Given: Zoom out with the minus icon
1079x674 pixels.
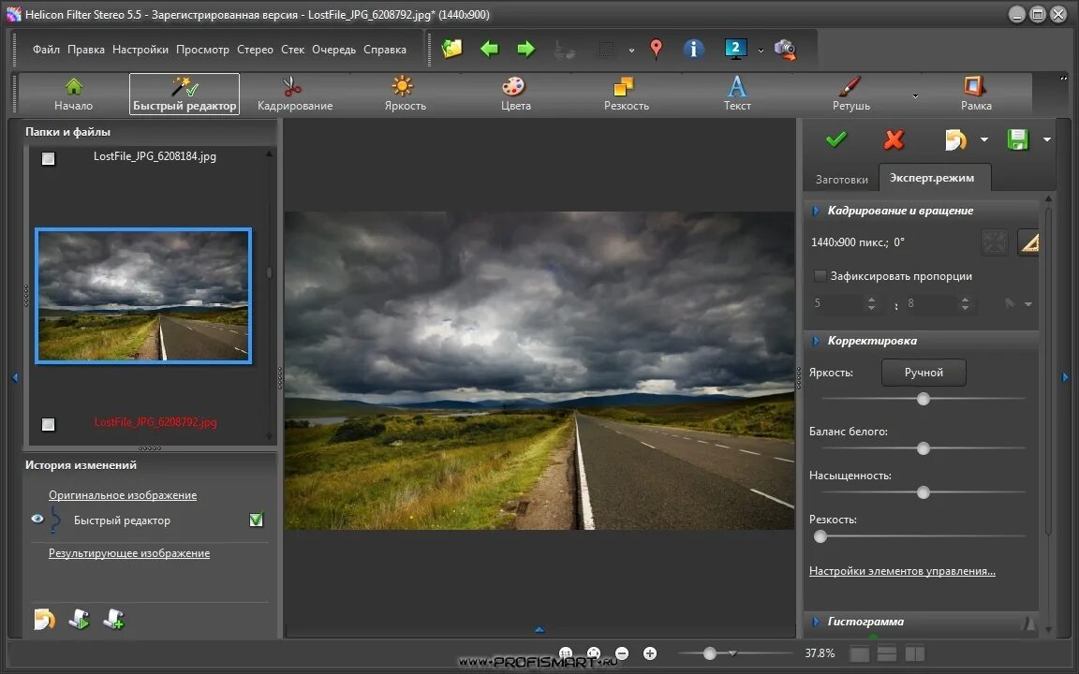Looking at the screenshot, I should point(622,653).
